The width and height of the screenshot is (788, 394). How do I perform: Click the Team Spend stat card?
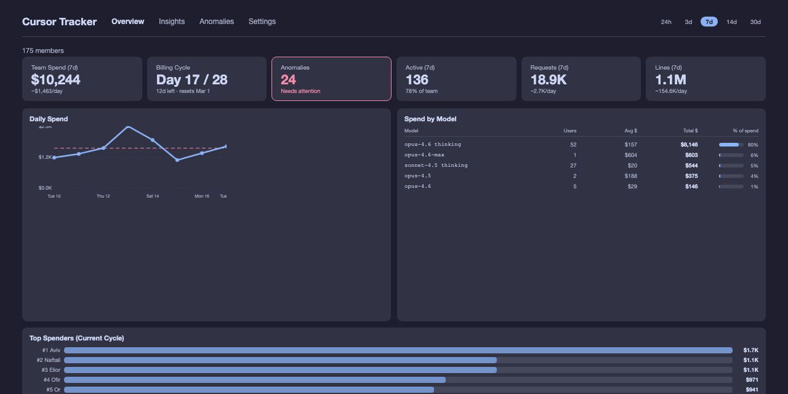pos(82,79)
